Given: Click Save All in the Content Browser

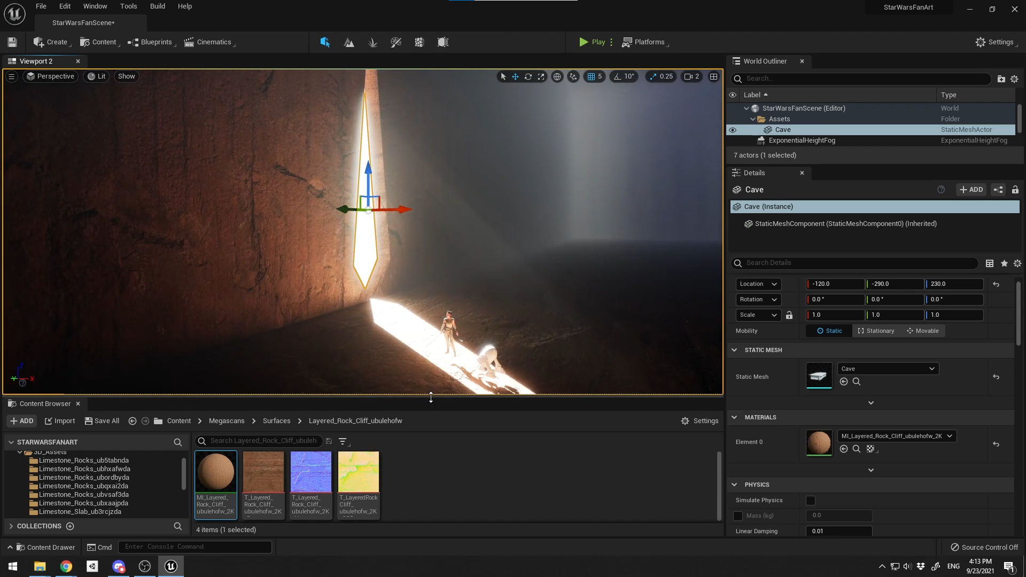Looking at the screenshot, I should coord(102,420).
